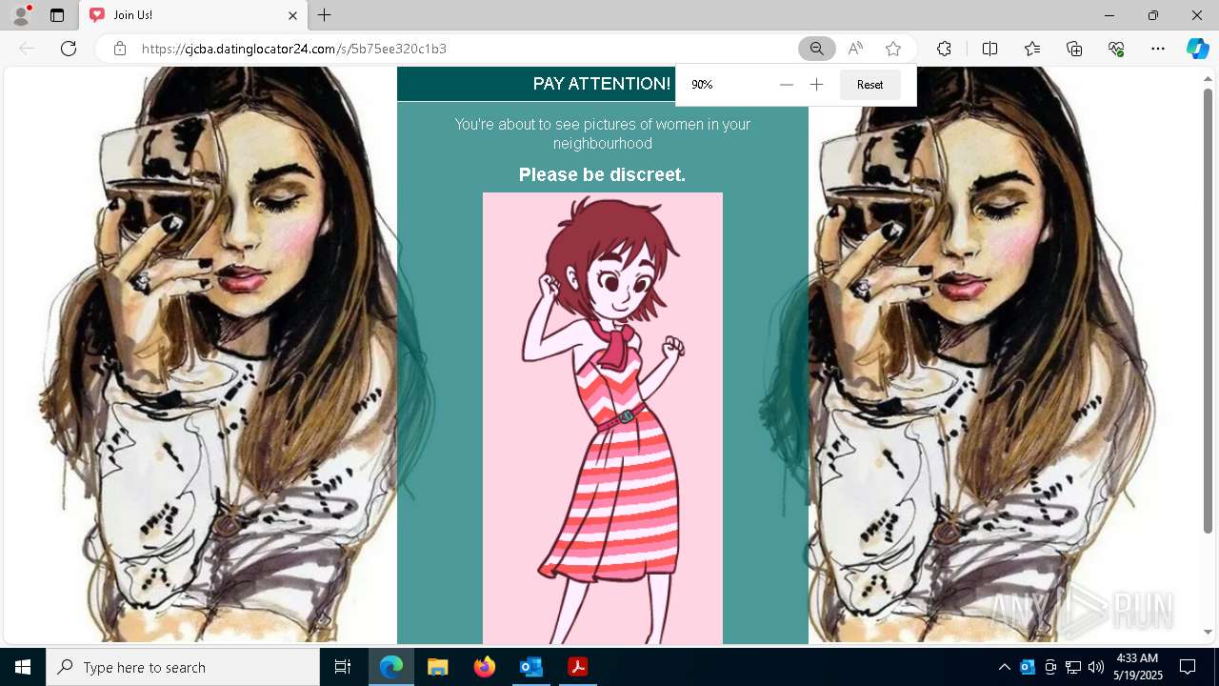Decrease zoom with minus button
Image resolution: width=1219 pixels, height=686 pixels.
click(x=786, y=85)
